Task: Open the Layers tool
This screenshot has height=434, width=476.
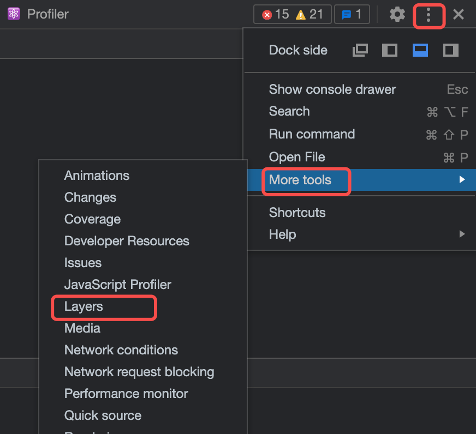Action: click(x=143, y=306)
